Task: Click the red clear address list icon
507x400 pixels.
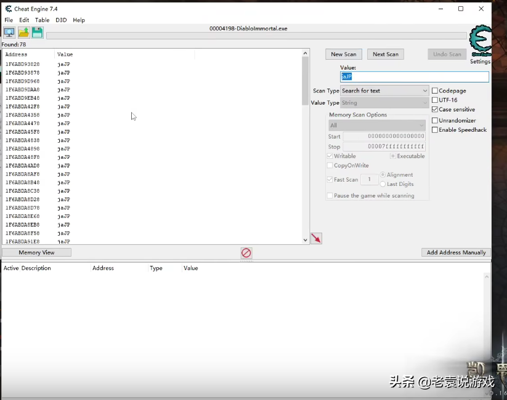Action: pos(246,253)
